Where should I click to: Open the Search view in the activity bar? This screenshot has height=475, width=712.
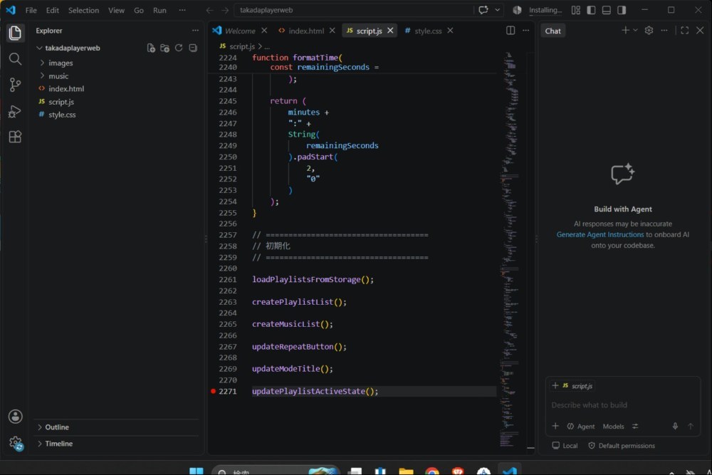coord(15,59)
